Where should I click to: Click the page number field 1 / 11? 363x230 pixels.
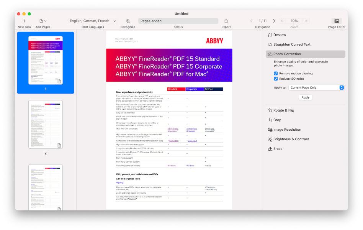click(x=263, y=21)
